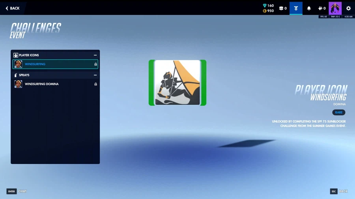Image resolution: width=355 pixels, height=199 pixels.
Task: Open chat via the ENTER CHAT prompt
Action: (17, 191)
